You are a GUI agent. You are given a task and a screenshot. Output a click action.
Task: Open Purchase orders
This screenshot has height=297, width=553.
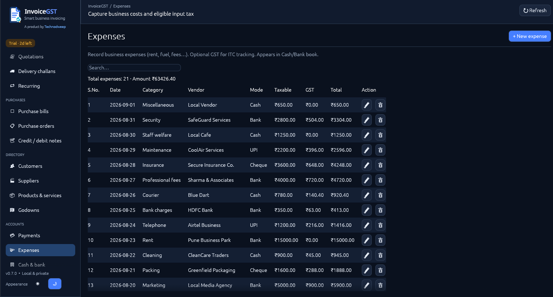click(x=40, y=126)
